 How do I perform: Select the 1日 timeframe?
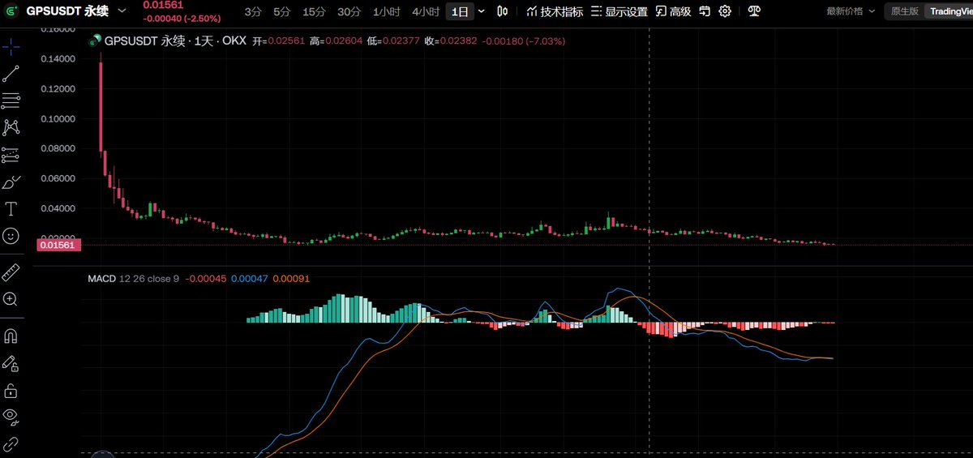click(x=460, y=11)
